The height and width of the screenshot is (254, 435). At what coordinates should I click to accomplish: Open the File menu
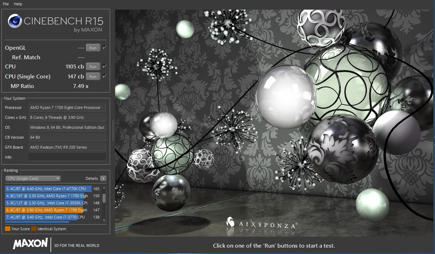point(6,4)
